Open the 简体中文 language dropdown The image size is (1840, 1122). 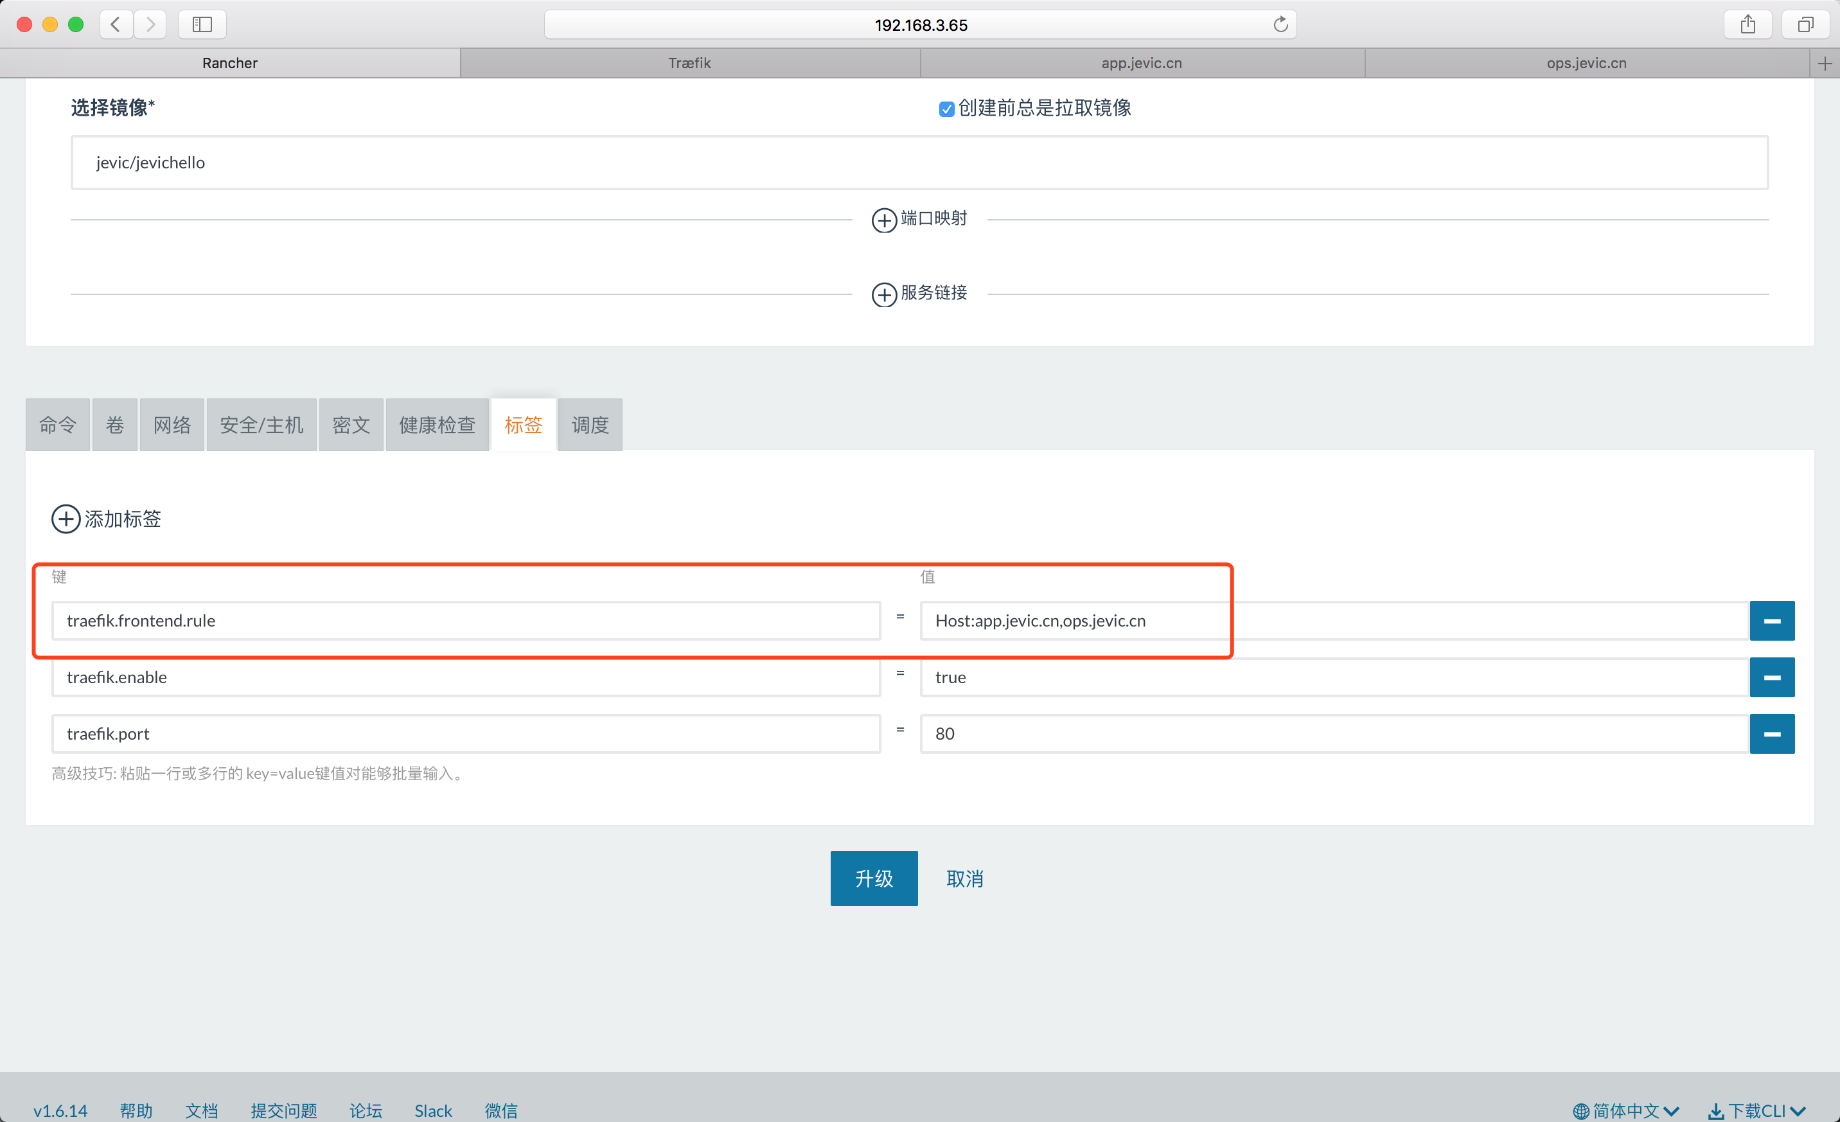click(1625, 1110)
